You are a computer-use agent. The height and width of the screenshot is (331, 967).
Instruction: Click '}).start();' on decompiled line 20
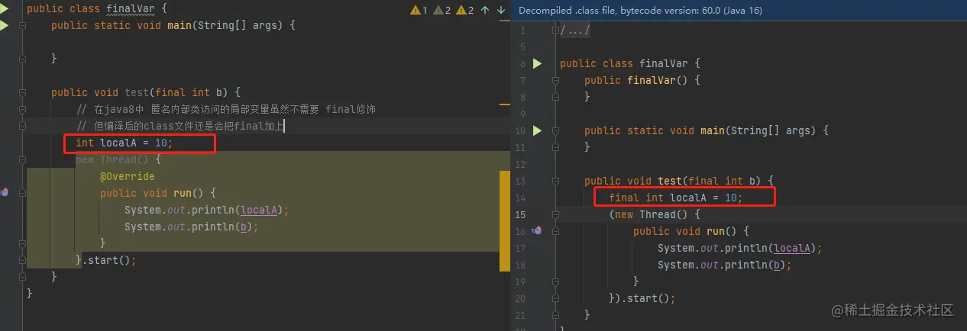(642, 298)
